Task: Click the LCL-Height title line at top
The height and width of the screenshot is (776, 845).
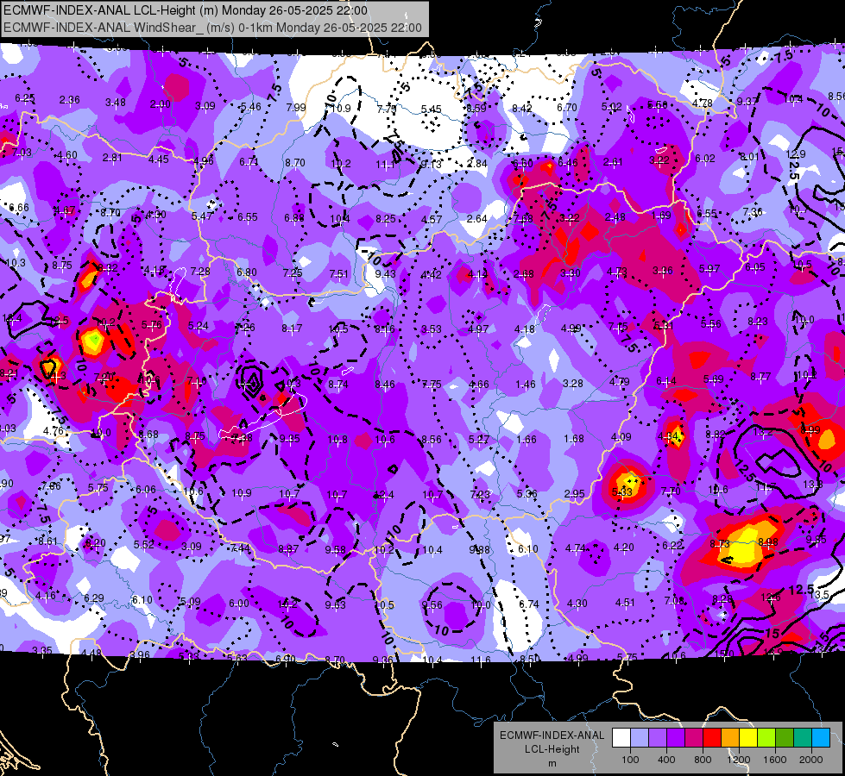Action: tap(186, 10)
